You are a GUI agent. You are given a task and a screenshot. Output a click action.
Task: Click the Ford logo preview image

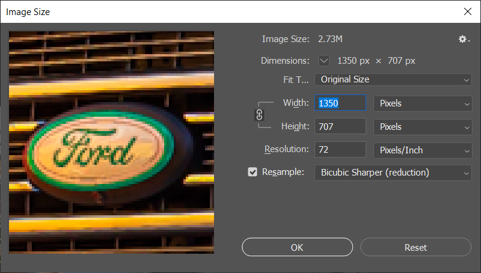click(x=111, y=142)
